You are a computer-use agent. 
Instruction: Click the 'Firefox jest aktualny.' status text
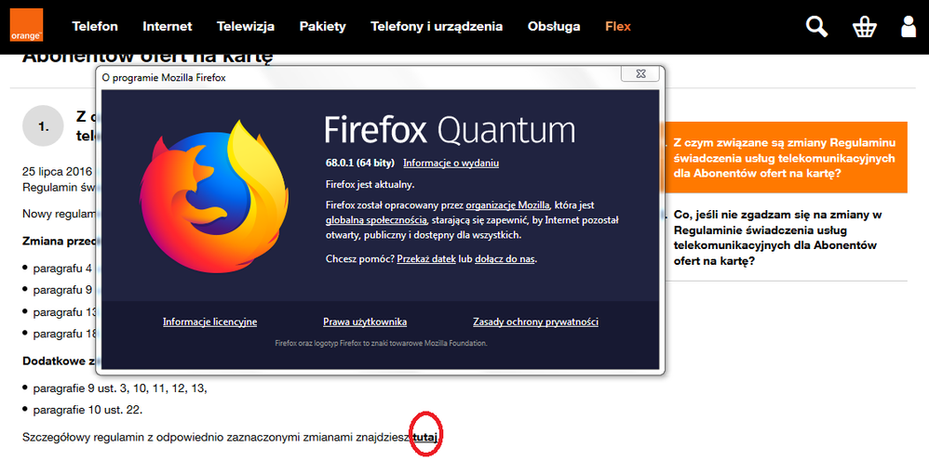(370, 184)
